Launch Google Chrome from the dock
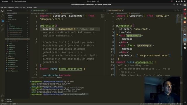187x105 pixels. point(185,18)
